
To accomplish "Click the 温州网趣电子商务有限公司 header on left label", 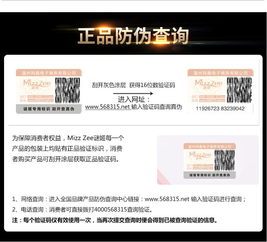I will (x=49, y=73).
